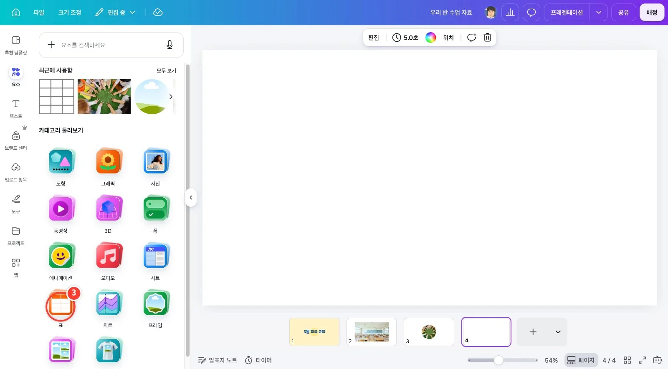This screenshot has height=369, width=668.
Task: Open the 표 category
Action: (61, 308)
